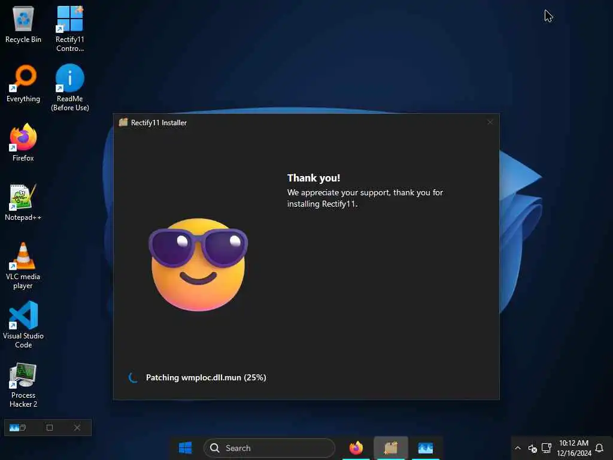
Task: Open Rectify11 Control Center shortcut
Action: point(69,29)
